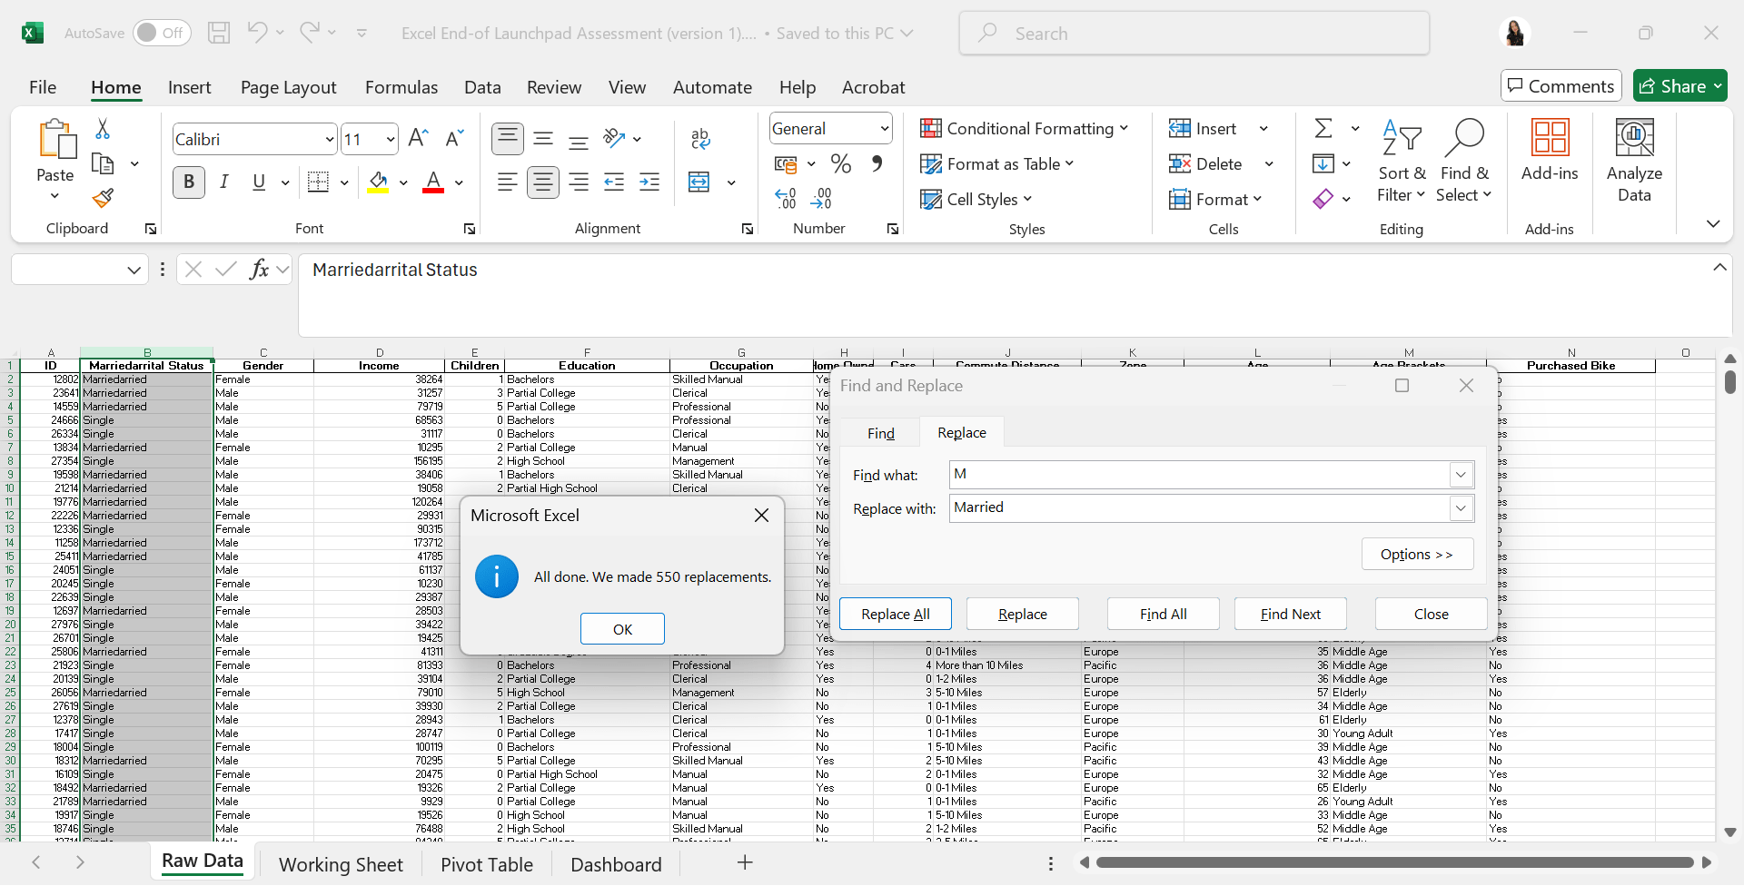1744x886 pixels.
Task: Click the yellow Fill Color button
Action: click(378, 182)
